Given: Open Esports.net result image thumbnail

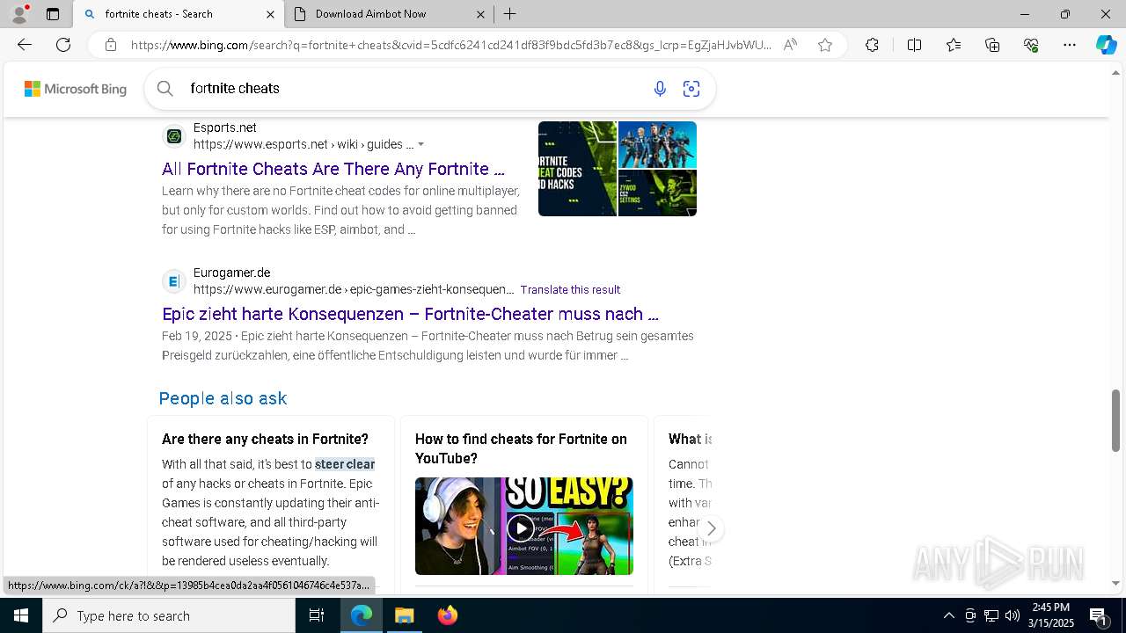Looking at the screenshot, I should 618,169.
